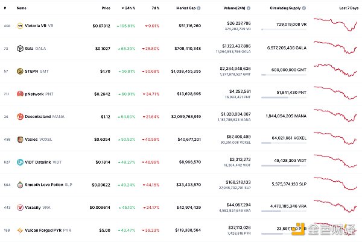Viewport: 362px width, 242px height.
Task: Click the Verasity coin icon
Action: click(19, 206)
